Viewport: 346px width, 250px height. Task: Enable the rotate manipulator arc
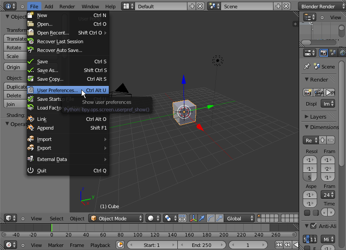[x=211, y=219]
